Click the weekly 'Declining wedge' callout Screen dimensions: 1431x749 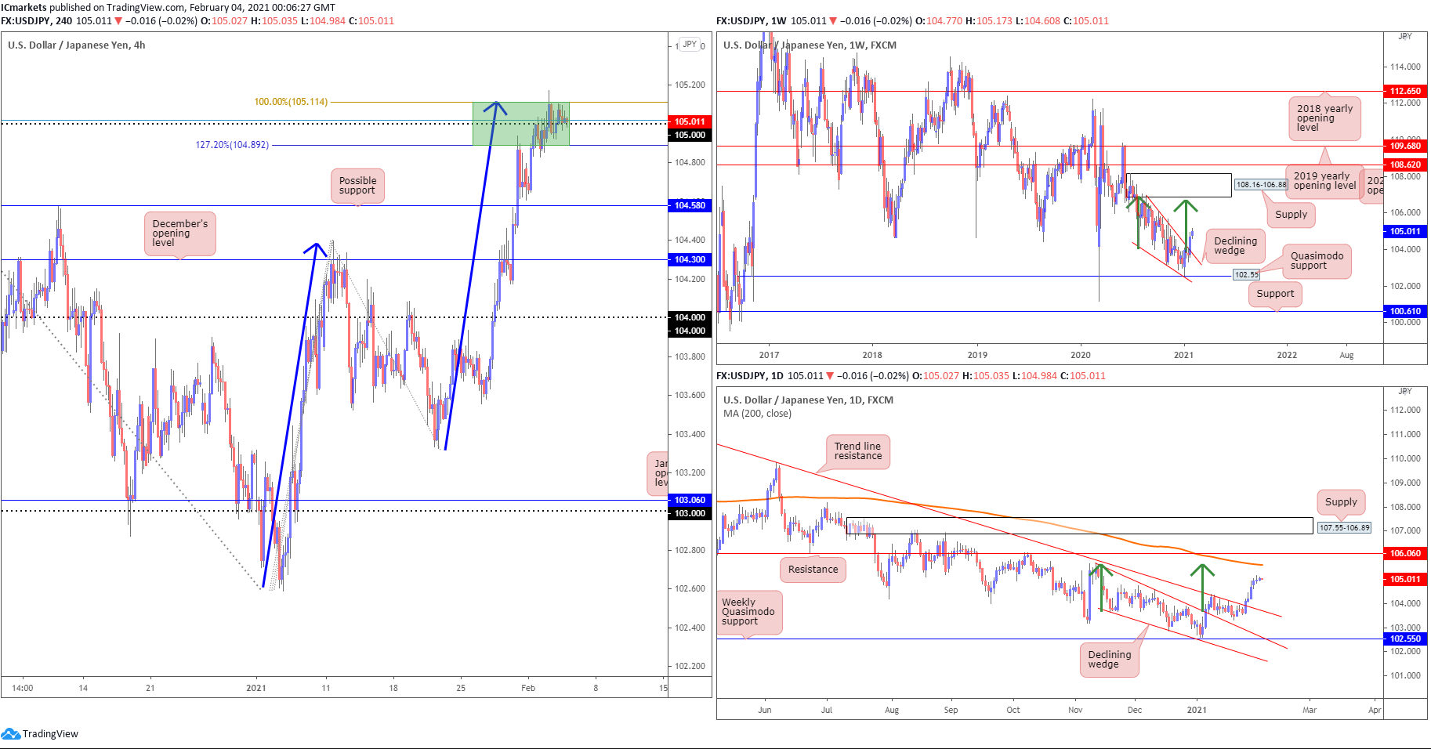tap(1235, 246)
